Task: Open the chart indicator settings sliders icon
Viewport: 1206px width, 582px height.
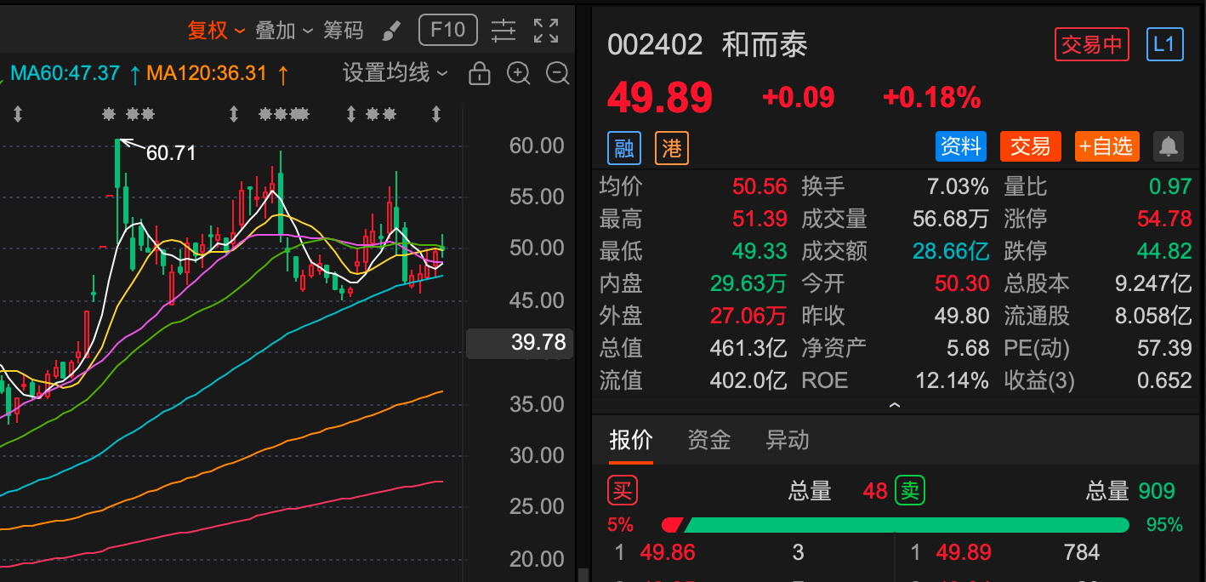Action: point(503,31)
